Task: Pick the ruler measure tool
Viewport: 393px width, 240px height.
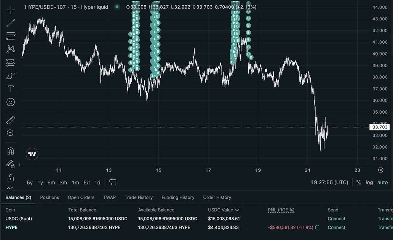Action: 11,120
